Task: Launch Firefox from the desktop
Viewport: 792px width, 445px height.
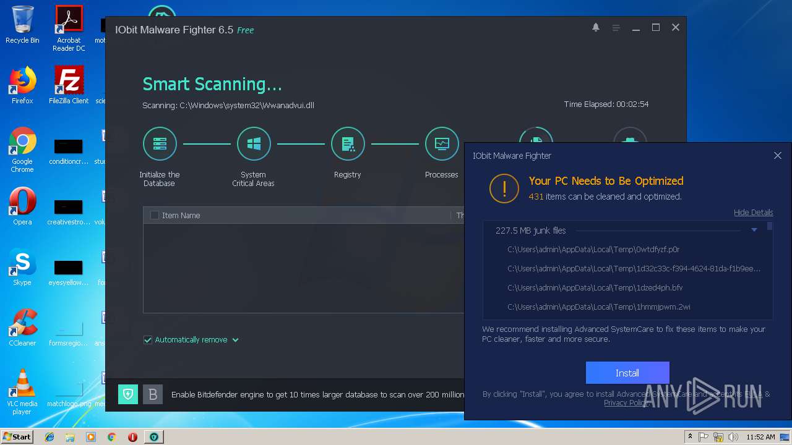Action: (22, 85)
